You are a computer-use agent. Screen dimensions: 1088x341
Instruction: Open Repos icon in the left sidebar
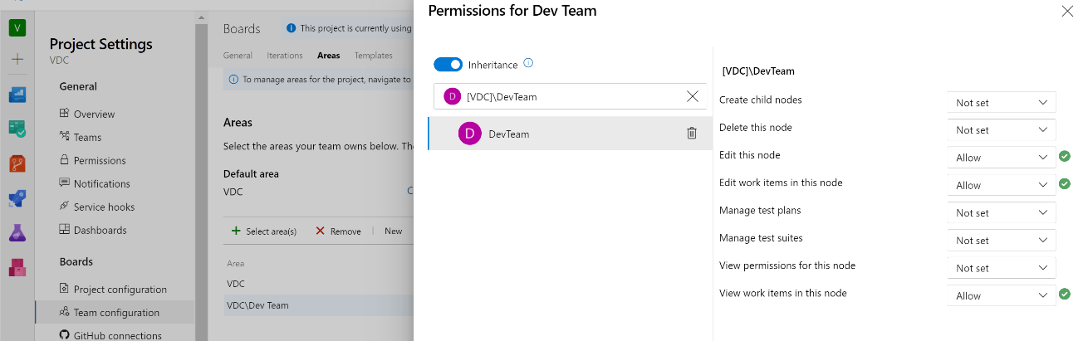point(17,163)
